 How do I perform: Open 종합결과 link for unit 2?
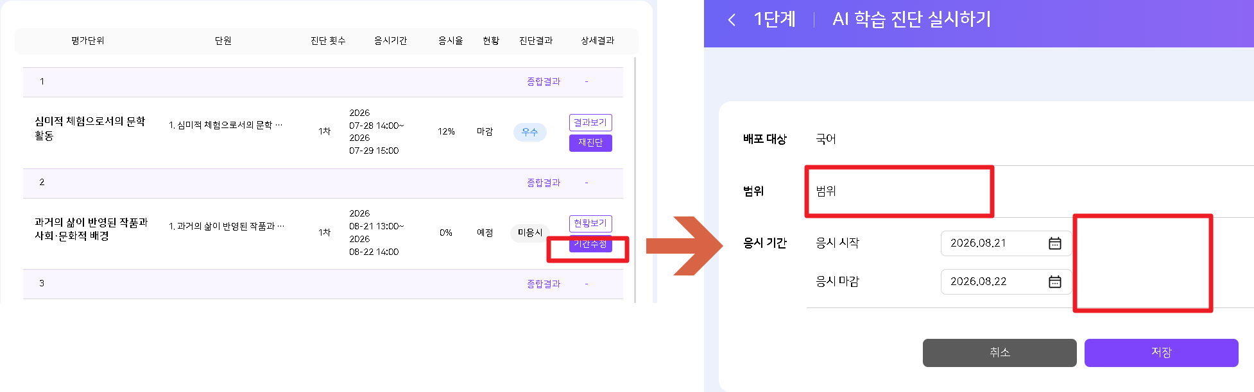pyautogui.click(x=544, y=183)
